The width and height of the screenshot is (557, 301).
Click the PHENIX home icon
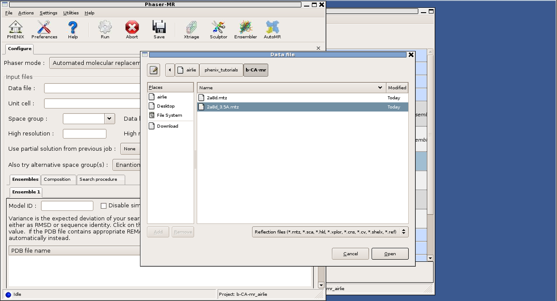click(x=16, y=30)
